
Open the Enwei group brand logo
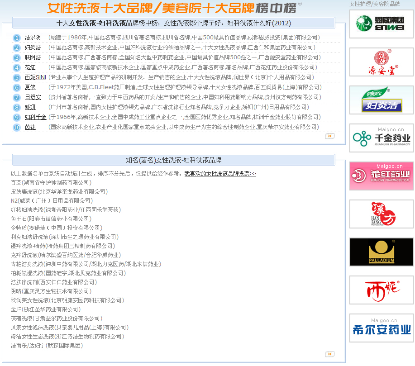click(x=382, y=24)
